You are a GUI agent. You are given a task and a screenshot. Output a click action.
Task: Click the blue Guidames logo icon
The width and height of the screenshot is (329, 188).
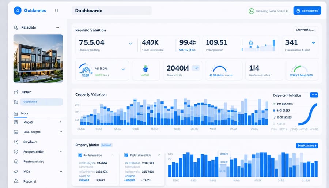(17, 11)
